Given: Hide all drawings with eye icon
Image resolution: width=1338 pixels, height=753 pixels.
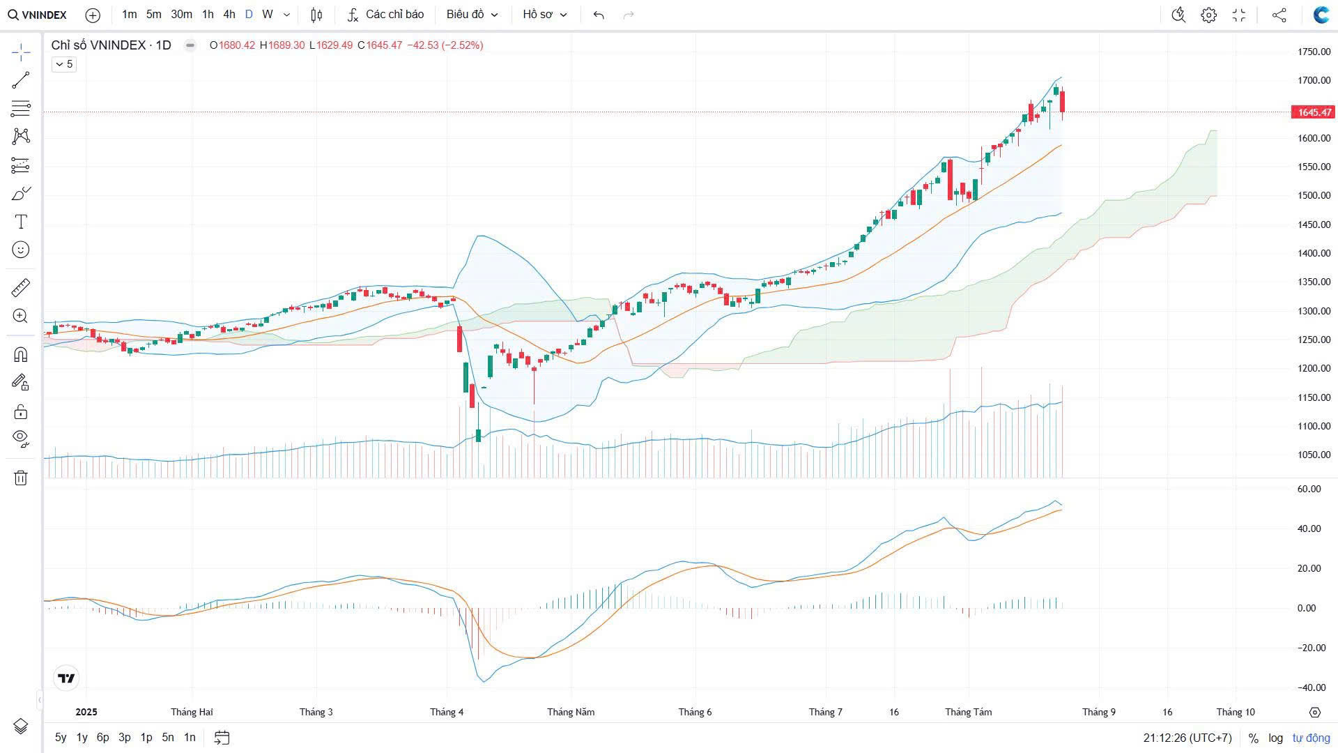Looking at the screenshot, I should (x=21, y=438).
